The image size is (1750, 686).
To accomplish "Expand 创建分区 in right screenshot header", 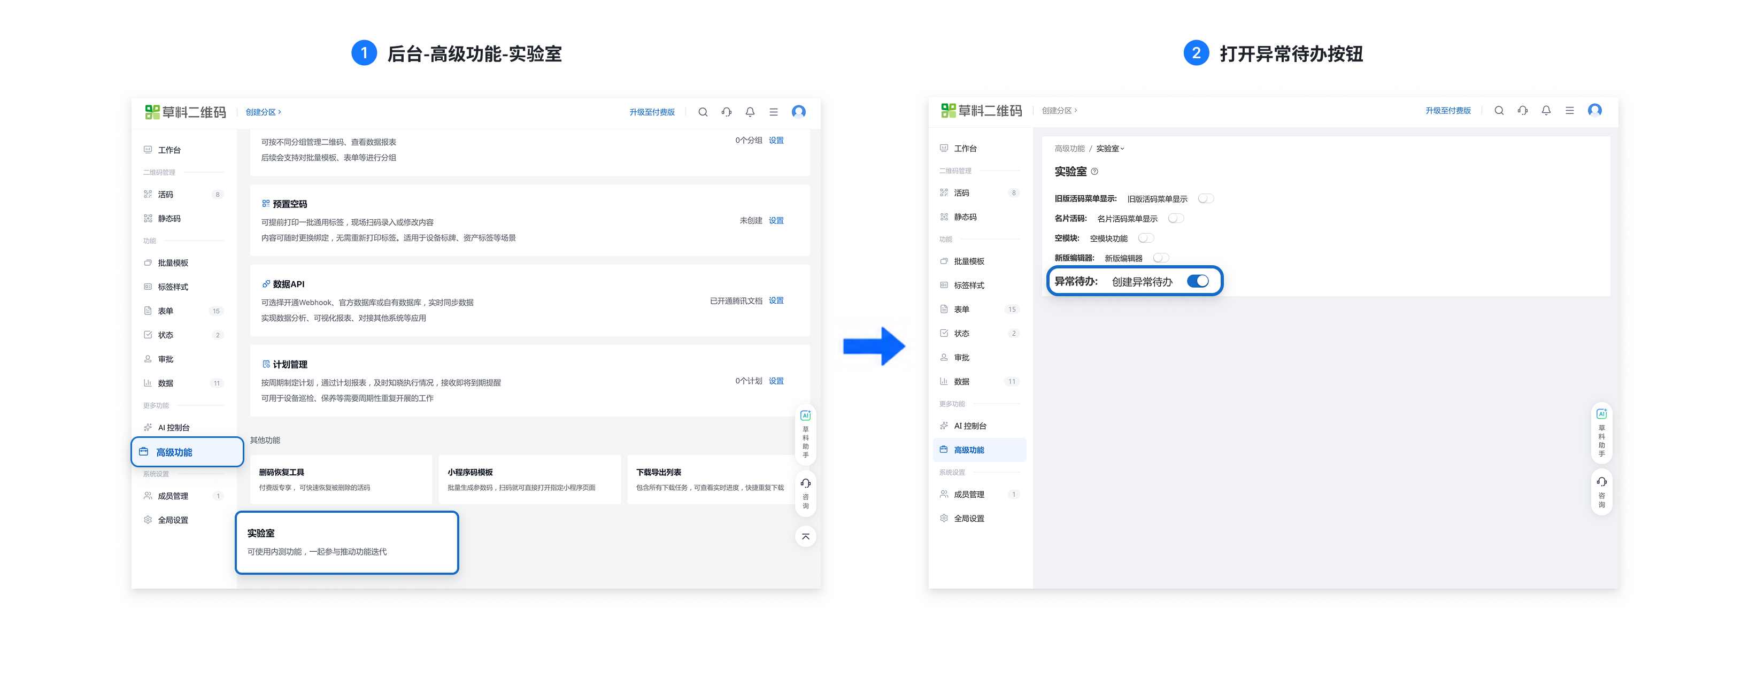I will (x=1059, y=111).
